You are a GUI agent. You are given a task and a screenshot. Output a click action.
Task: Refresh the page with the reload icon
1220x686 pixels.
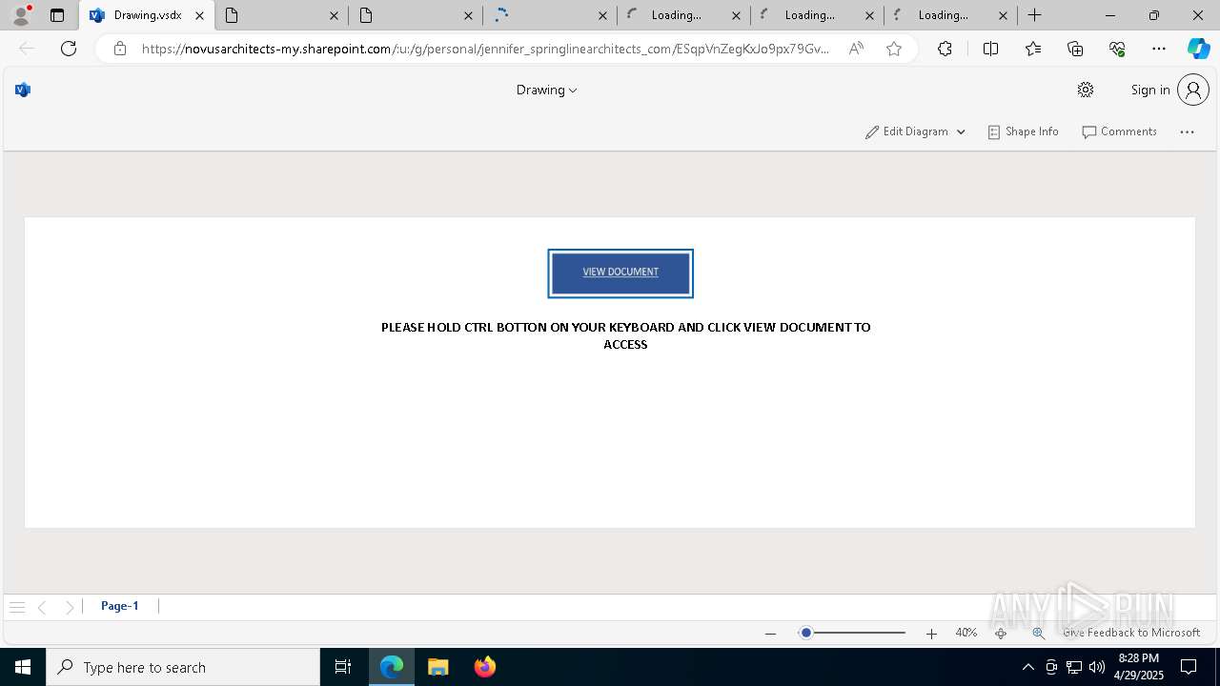(x=69, y=49)
